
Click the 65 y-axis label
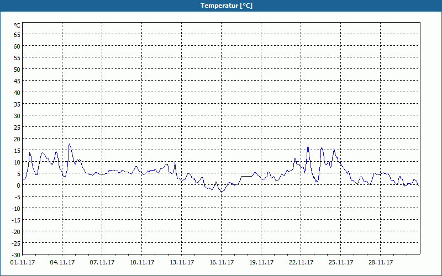tap(17, 34)
